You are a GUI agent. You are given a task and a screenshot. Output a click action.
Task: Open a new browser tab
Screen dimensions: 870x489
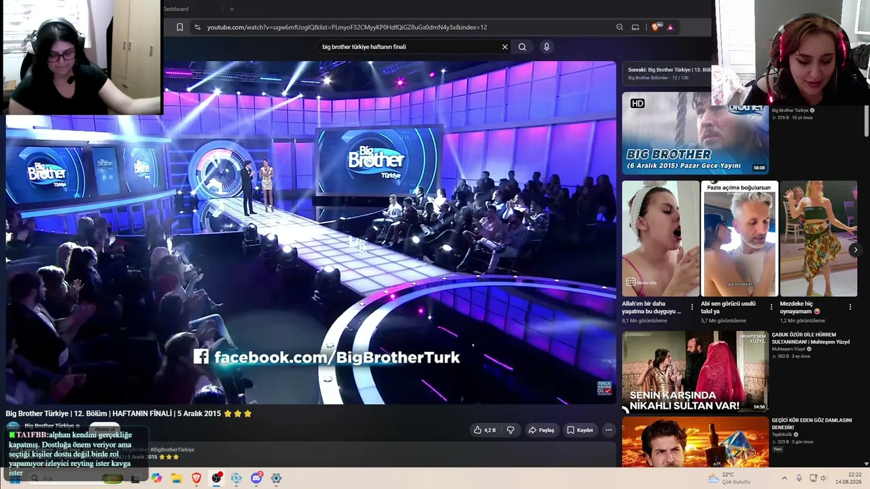(232, 9)
